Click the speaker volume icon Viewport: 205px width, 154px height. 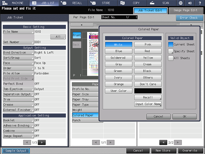click(190, 3)
